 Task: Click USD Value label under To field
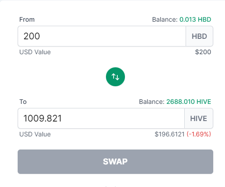(x=35, y=134)
